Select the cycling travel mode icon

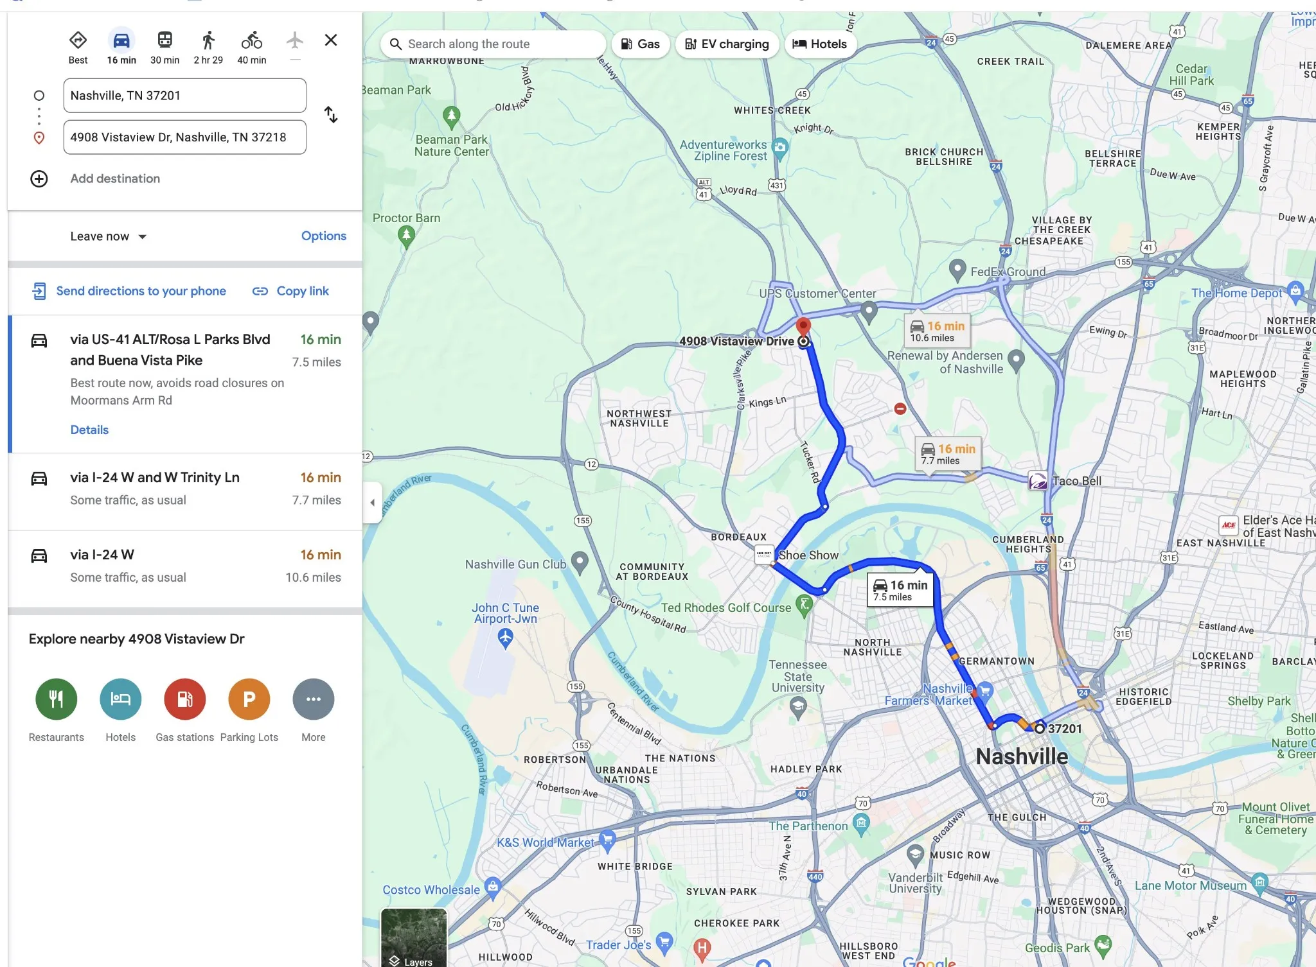(x=251, y=41)
